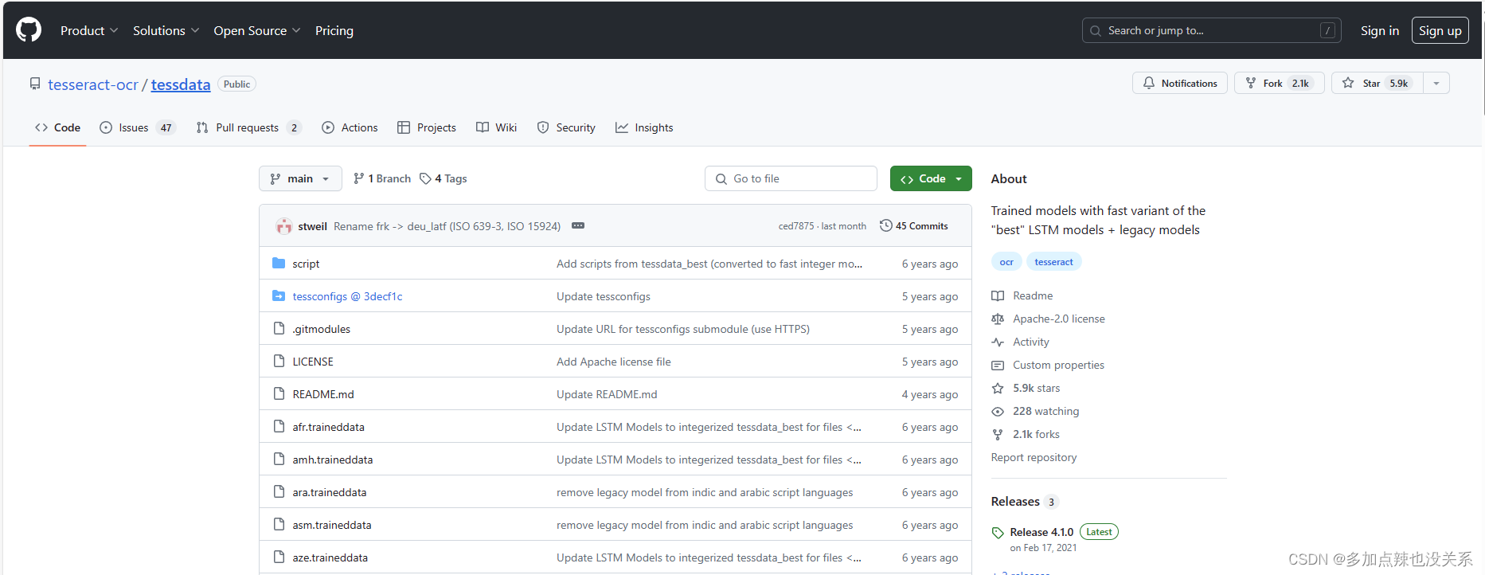This screenshot has width=1485, height=575.
Task: Focus the Search or jump to field
Action: click(x=1211, y=30)
